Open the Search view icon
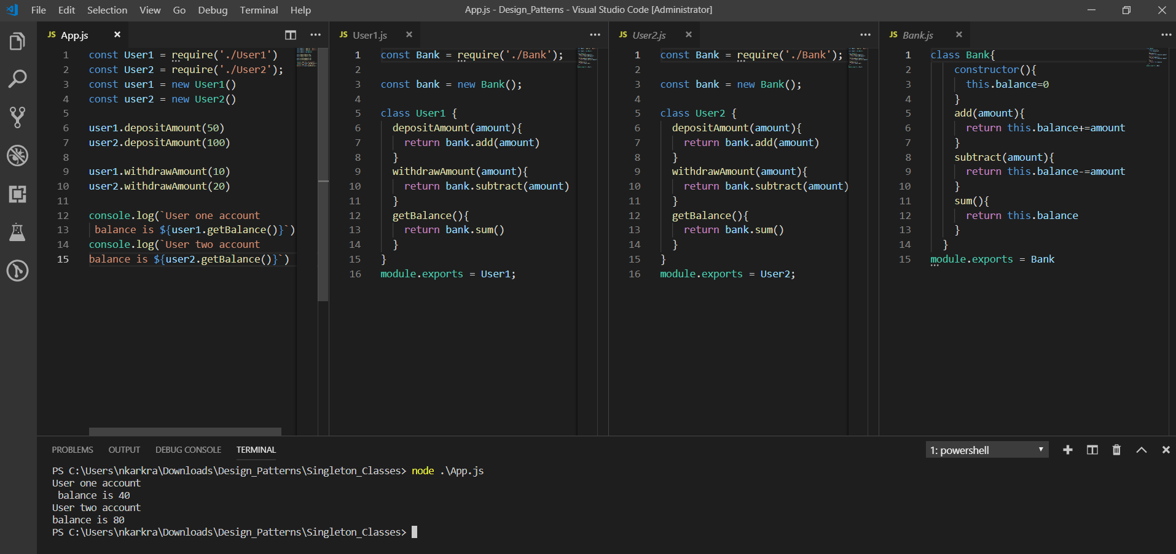 (17, 79)
